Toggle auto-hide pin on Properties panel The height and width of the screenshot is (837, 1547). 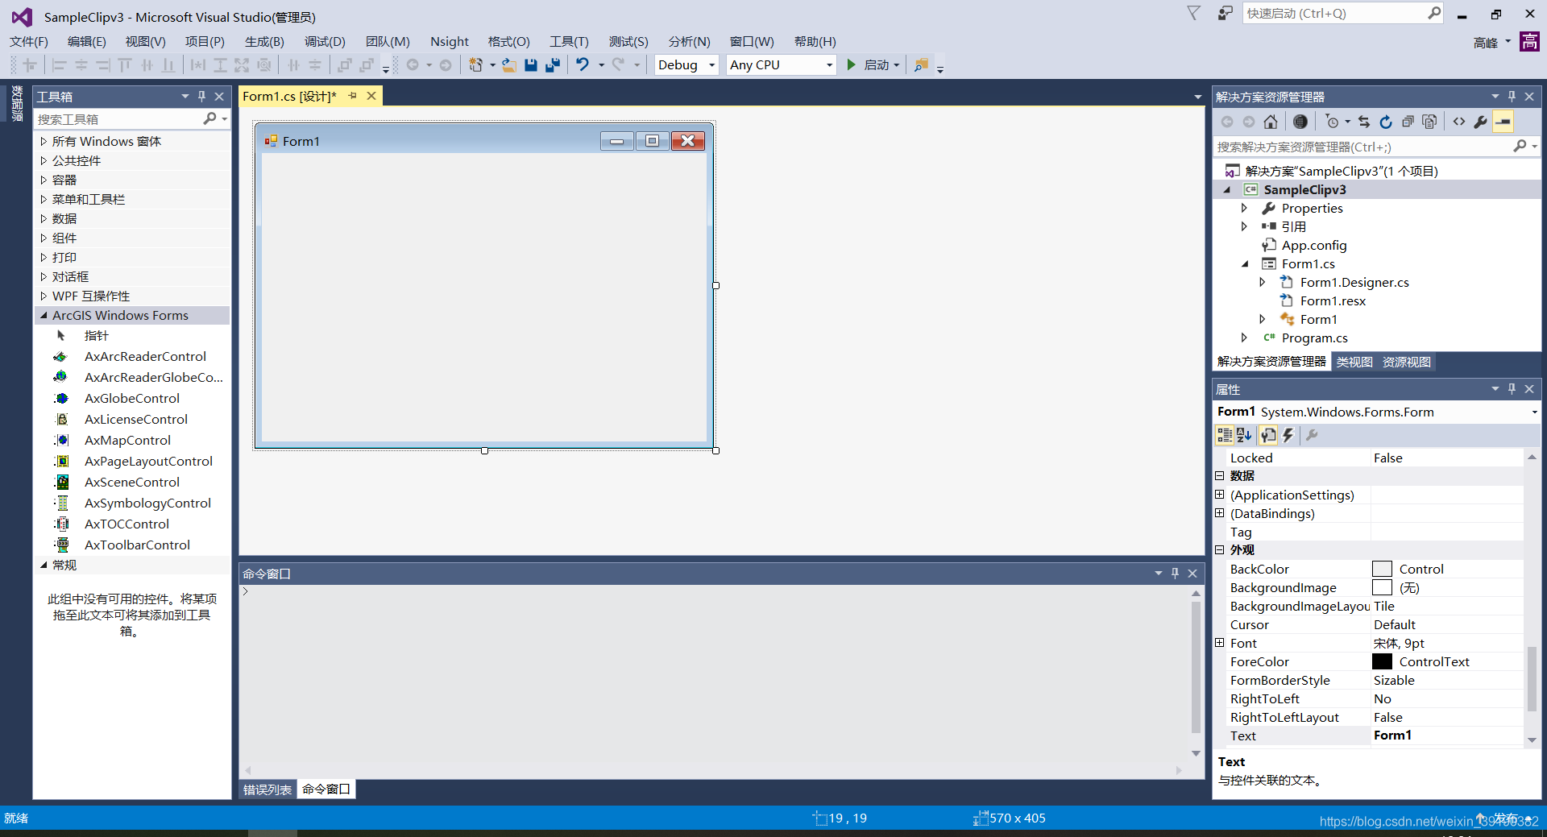(1512, 389)
